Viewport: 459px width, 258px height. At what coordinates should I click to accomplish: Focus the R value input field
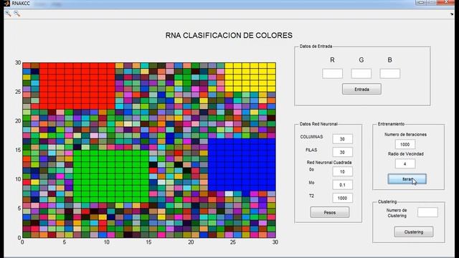(332, 73)
